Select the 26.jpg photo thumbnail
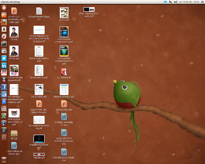The height and width of the screenshot is (164, 205). [x=14, y=33]
